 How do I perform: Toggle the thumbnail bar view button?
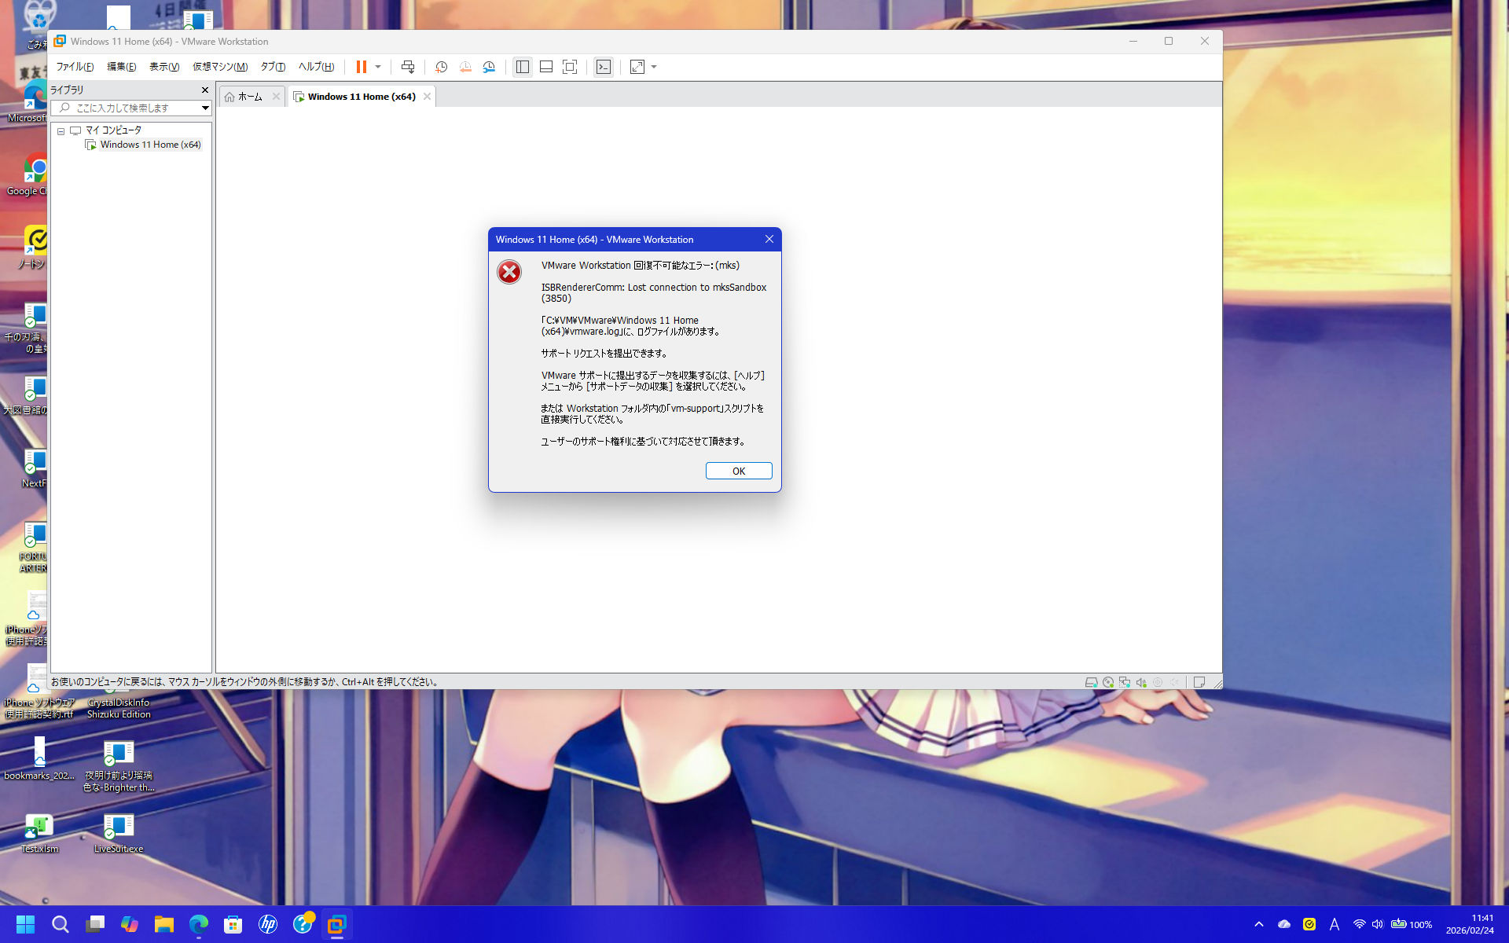[x=546, y=67]
